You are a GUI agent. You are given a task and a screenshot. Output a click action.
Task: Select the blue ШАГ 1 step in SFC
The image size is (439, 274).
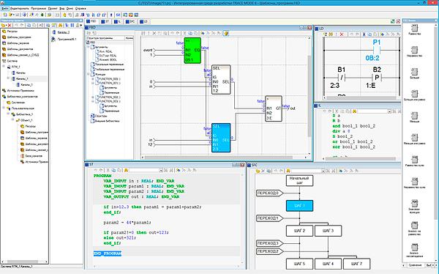tap(299, 206)
